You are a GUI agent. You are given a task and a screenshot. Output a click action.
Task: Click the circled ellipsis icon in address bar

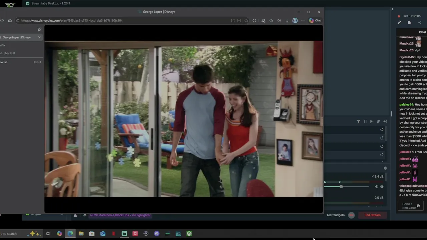[x=239, y=20]
